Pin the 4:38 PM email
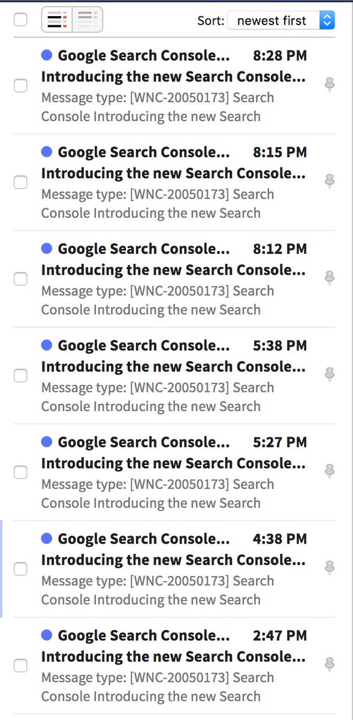Screen dimensions: 353x720 tap(329, 568)
